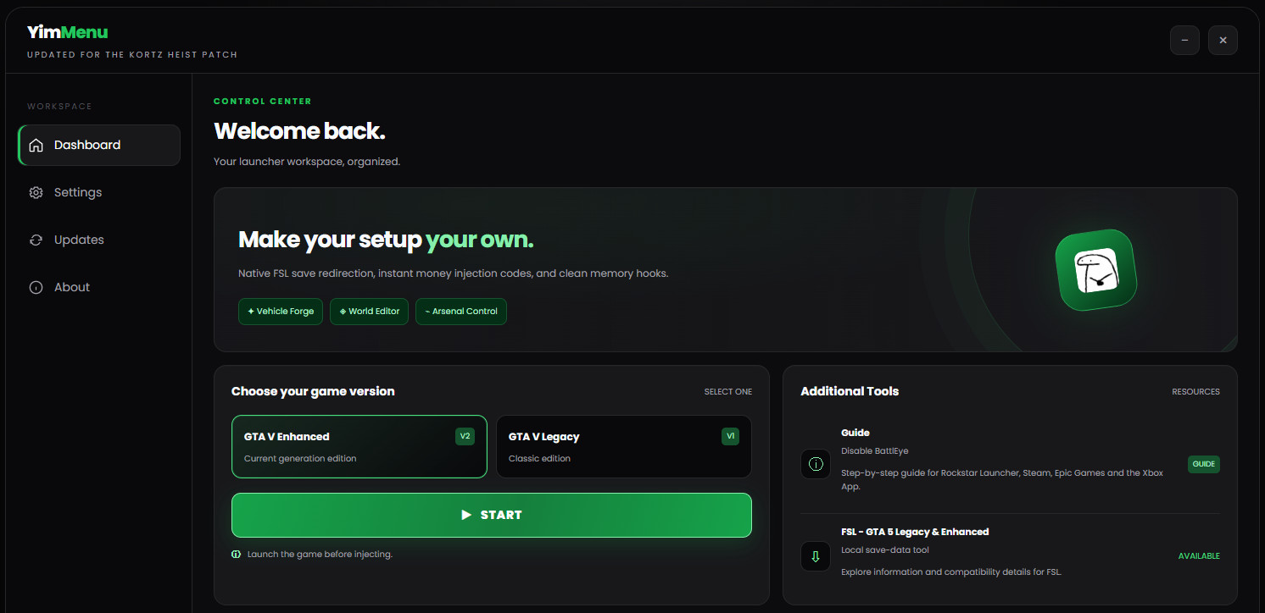Open the About page

(99, 287)
